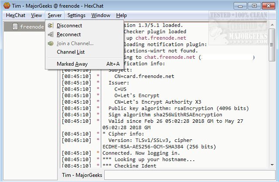The width and height of the screenshot is (279, 182).
Task: Close the HexChat window
Action: [269, 6]
